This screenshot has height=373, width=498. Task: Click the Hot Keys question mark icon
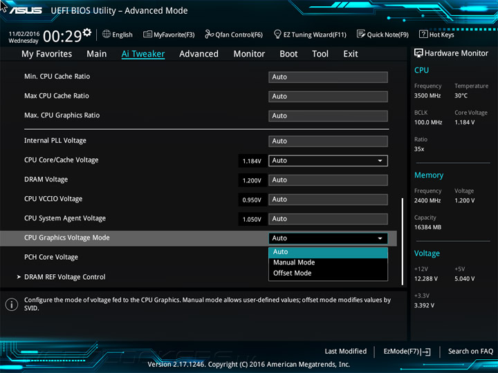pos(423,34)
